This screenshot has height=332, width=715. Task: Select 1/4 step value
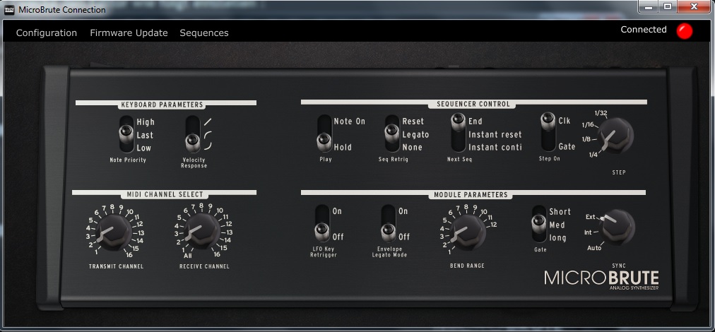click(593, 155)
